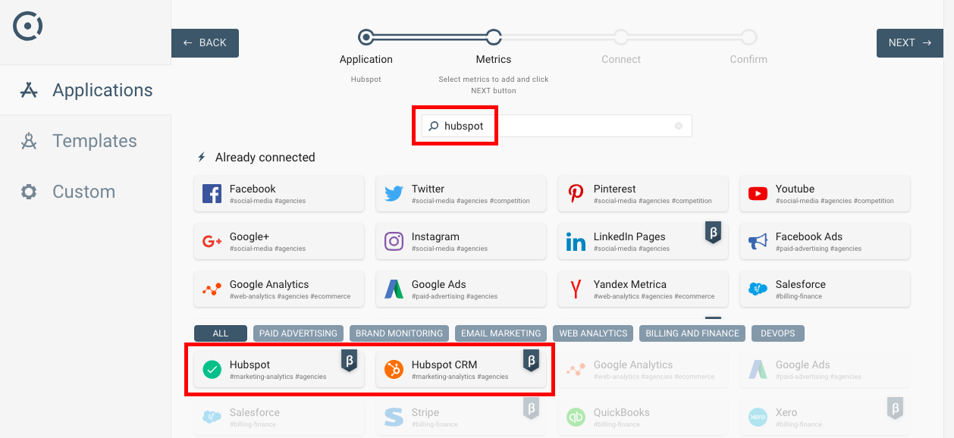Viewport: 954px width, 438px height.
Task: Click the Yandex Metrica card title
Action: (630, 284)
